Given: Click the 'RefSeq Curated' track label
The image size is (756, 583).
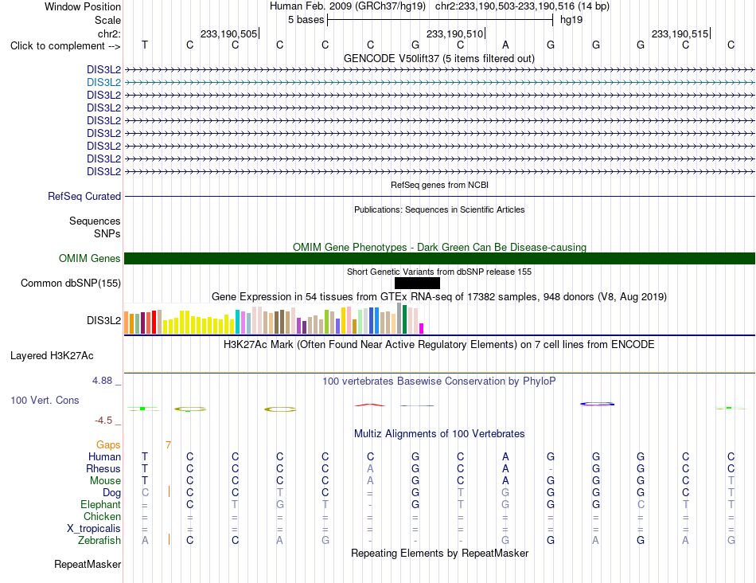Looking at the screenshot, I should click(84, 197).
